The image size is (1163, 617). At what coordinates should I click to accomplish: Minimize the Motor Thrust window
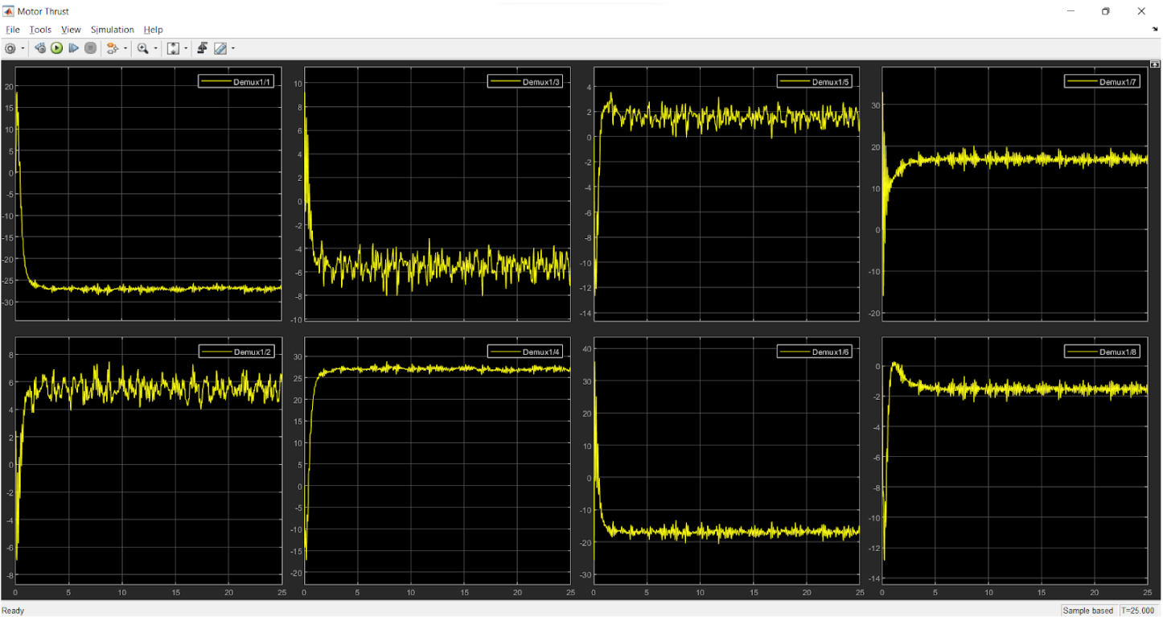click(1071, 11)
